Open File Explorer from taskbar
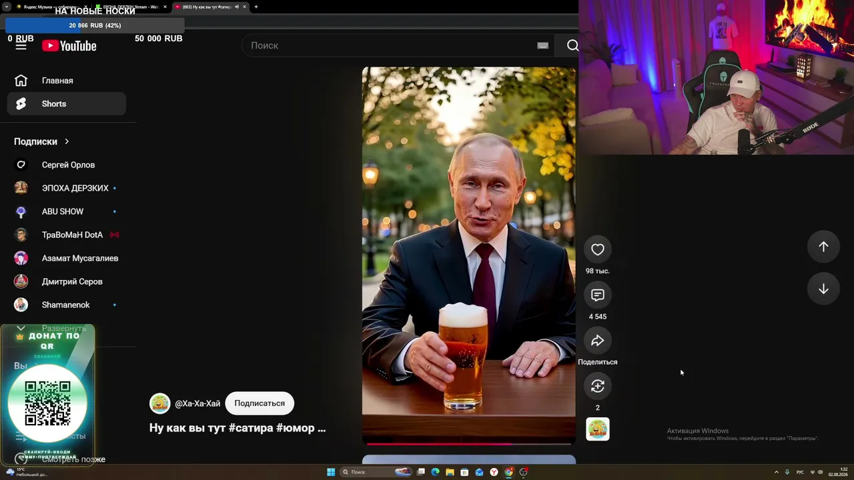The image size is (854, 480). click(x=450, y=472)
